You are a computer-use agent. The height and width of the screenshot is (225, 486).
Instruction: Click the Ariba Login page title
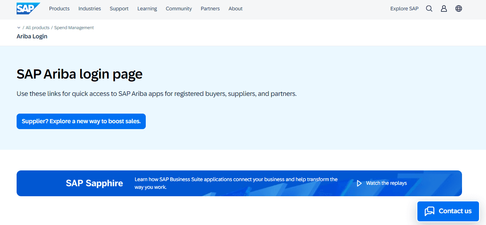pyautogui.click(x=32, y=37)
